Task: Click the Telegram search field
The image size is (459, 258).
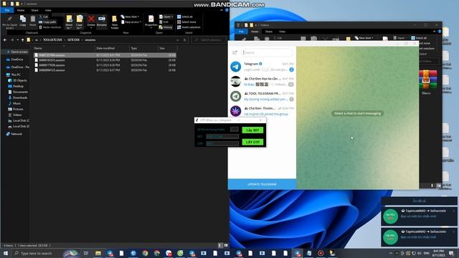Action: tap(268, 52)
